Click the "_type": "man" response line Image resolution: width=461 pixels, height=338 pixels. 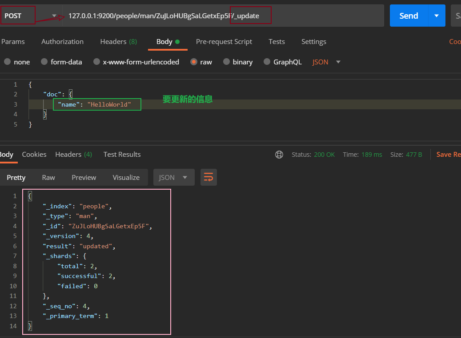click(70, 216)
